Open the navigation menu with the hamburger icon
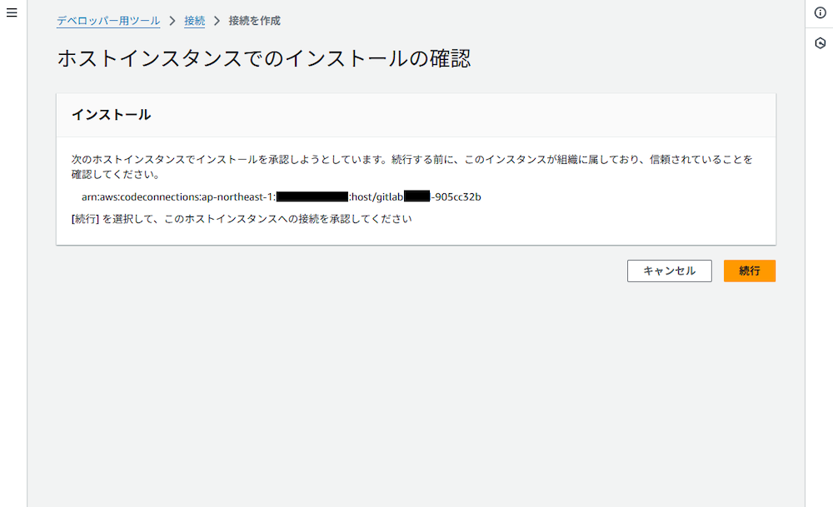Image resolution: width=833 pixels, height=507 pixels. coord(11,12)
